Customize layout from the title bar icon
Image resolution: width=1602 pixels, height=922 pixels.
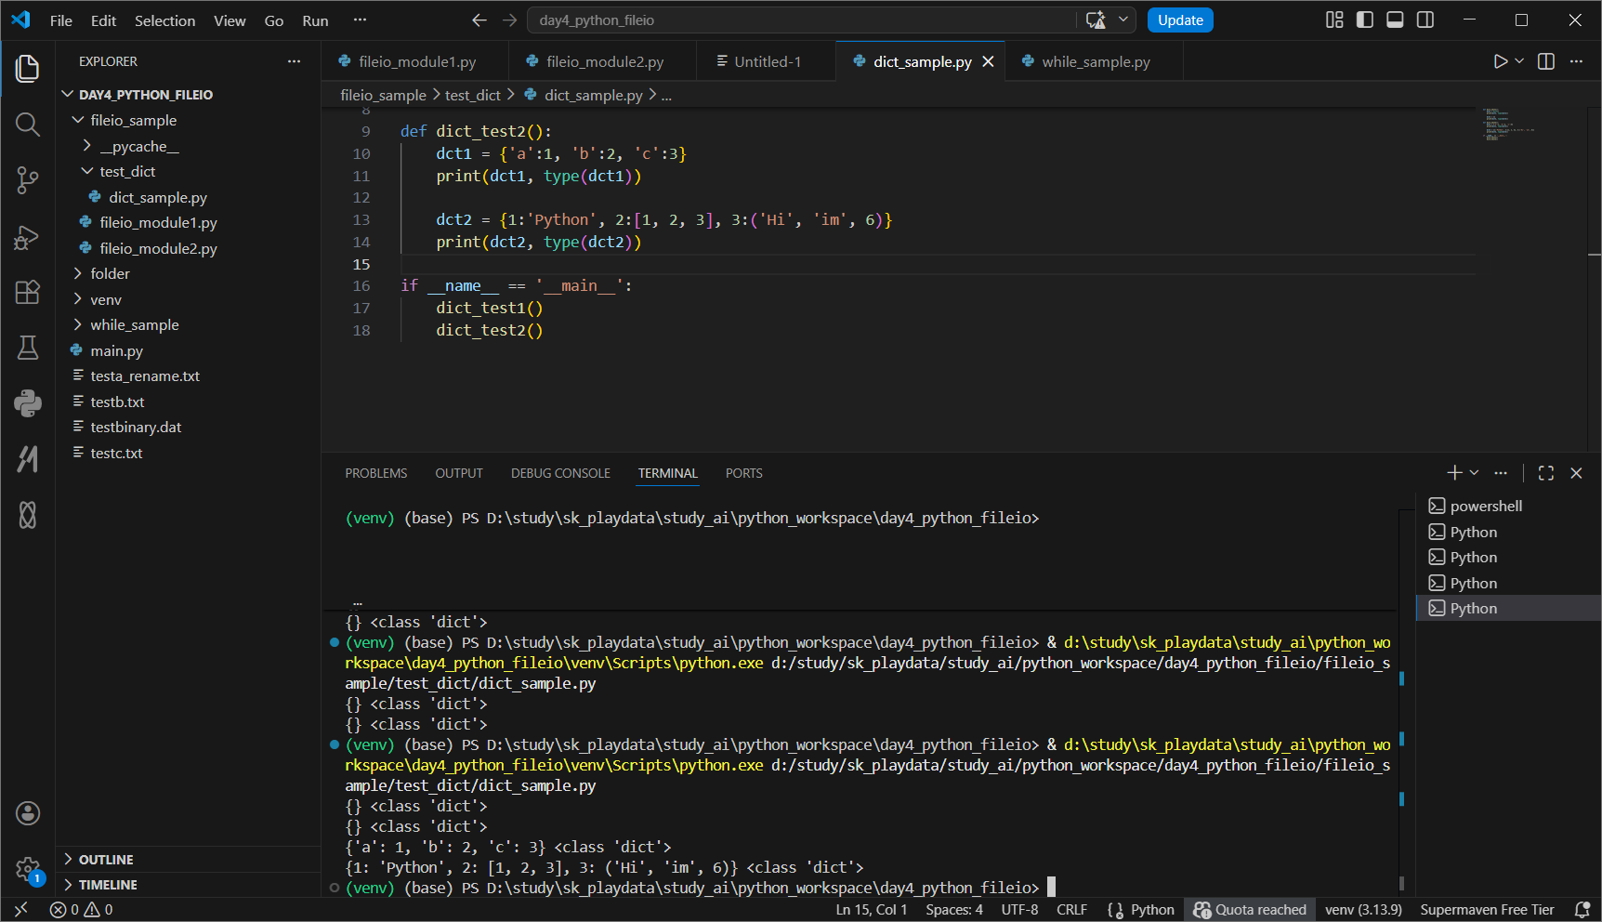pos(1334,20)
